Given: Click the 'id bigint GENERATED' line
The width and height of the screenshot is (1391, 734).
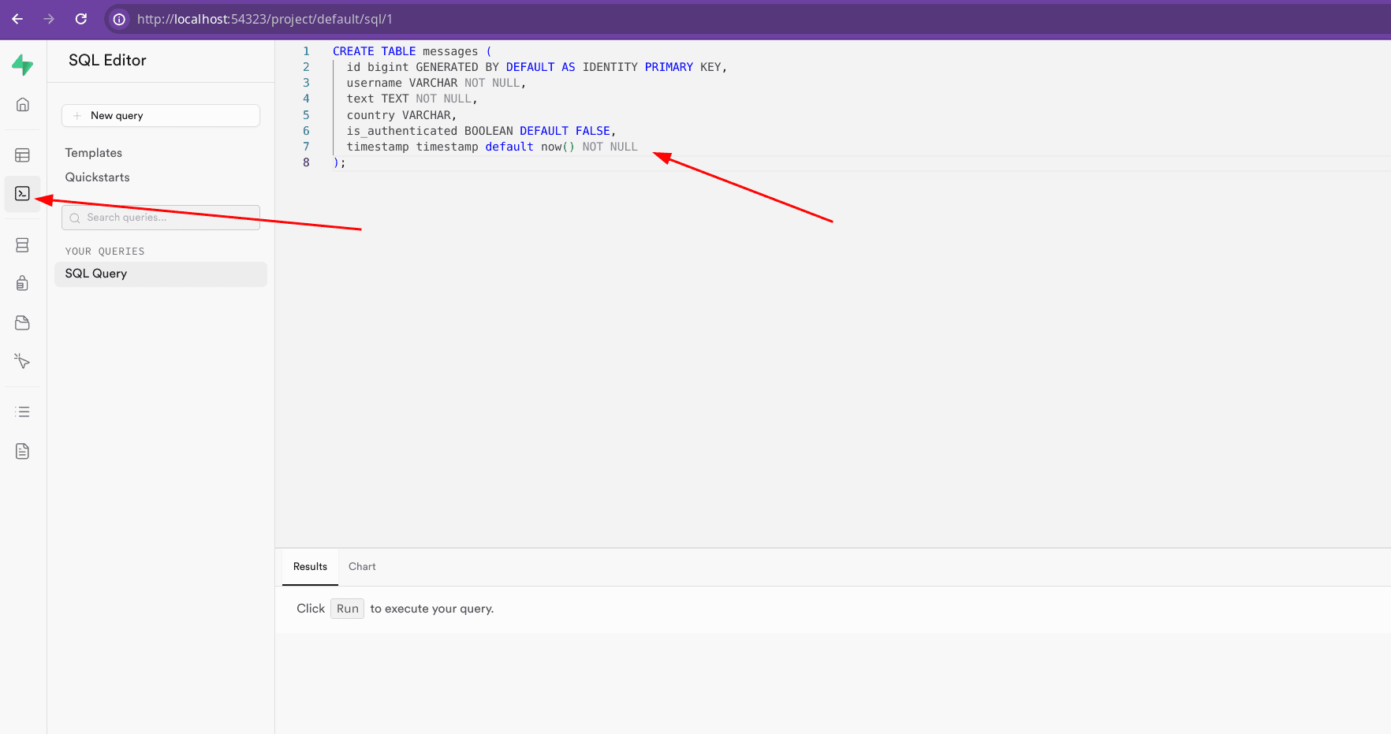Looking at the screenshot, I should (x=537, y=67).
